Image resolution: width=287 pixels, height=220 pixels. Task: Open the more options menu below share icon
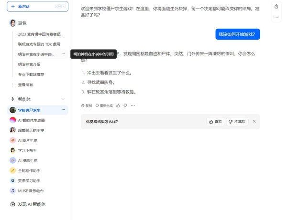(276, 17)
